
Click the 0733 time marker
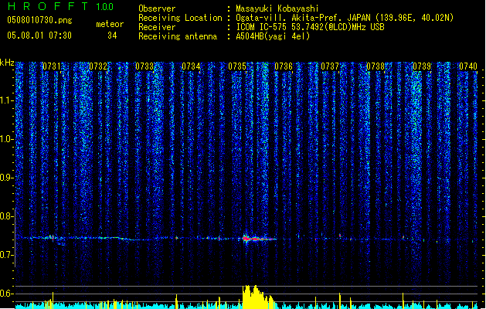144,66
